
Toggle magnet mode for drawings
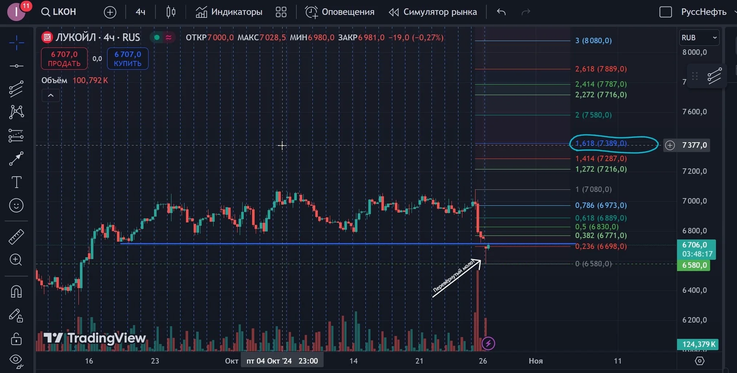16,291
